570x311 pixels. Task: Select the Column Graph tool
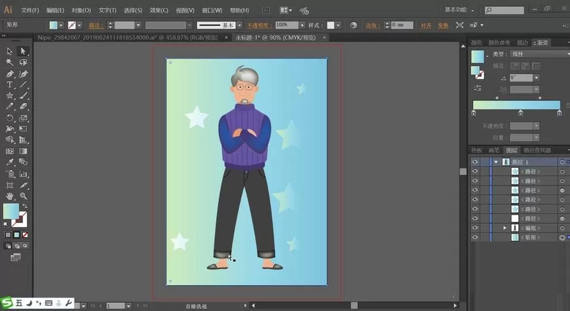point(23,174)
